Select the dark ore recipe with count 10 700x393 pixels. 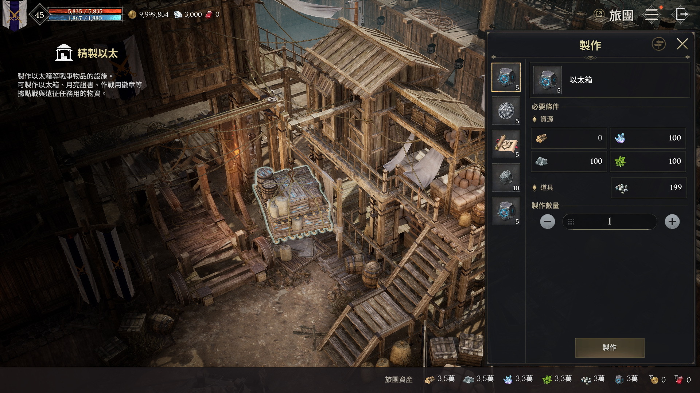[x=506, y=178]
